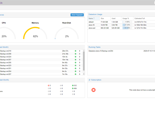Click green status icon of Backup vm/201
Viewport: 155px width, 131px height.
pyautogui.click(x=75, y=68)
